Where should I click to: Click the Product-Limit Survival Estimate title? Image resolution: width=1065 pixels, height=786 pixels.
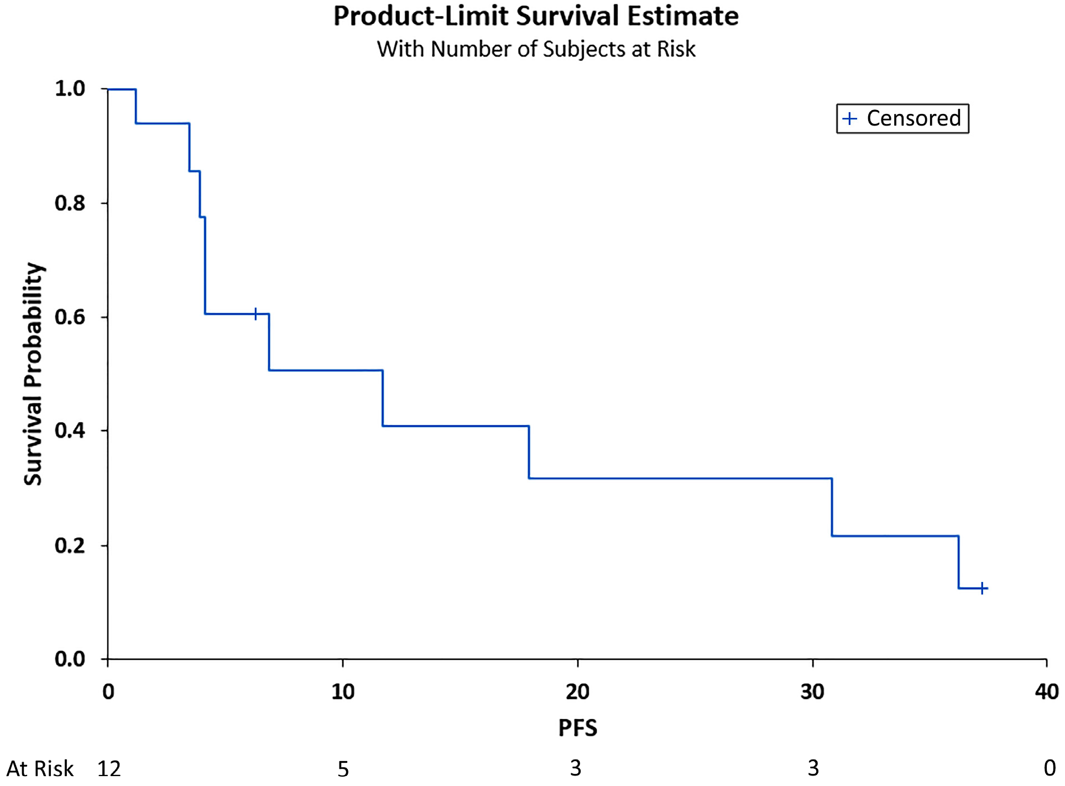536,16
